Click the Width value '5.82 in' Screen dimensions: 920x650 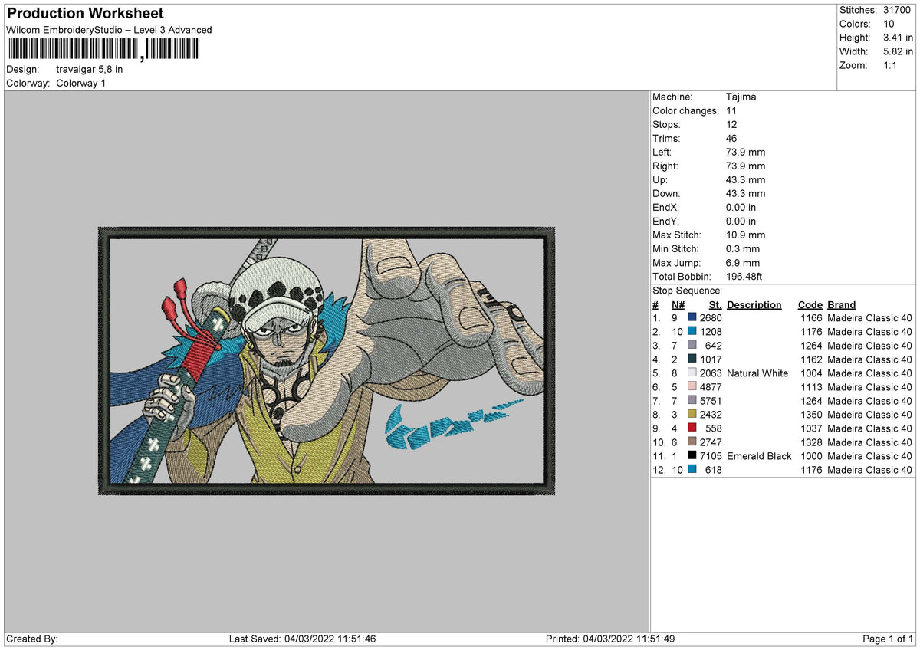899,51
